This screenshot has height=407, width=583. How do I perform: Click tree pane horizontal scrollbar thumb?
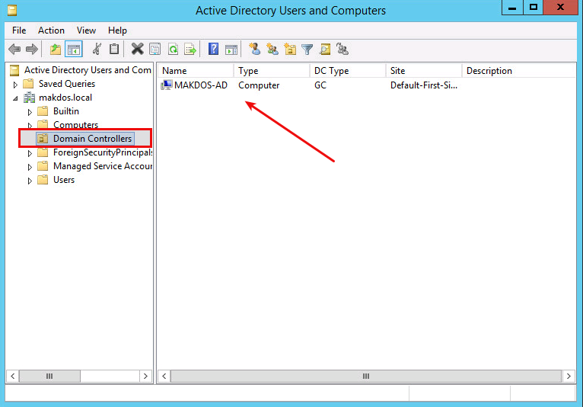[x=49, y=376]
